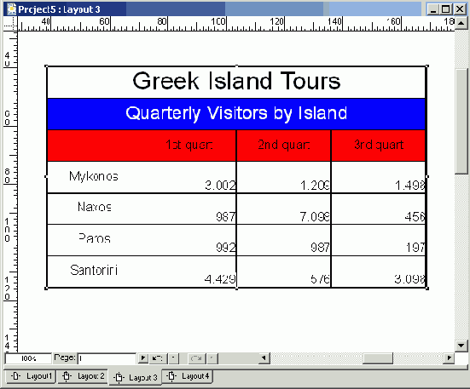
Task: Select the current Layout 3 tab
Action: [135, 377]
